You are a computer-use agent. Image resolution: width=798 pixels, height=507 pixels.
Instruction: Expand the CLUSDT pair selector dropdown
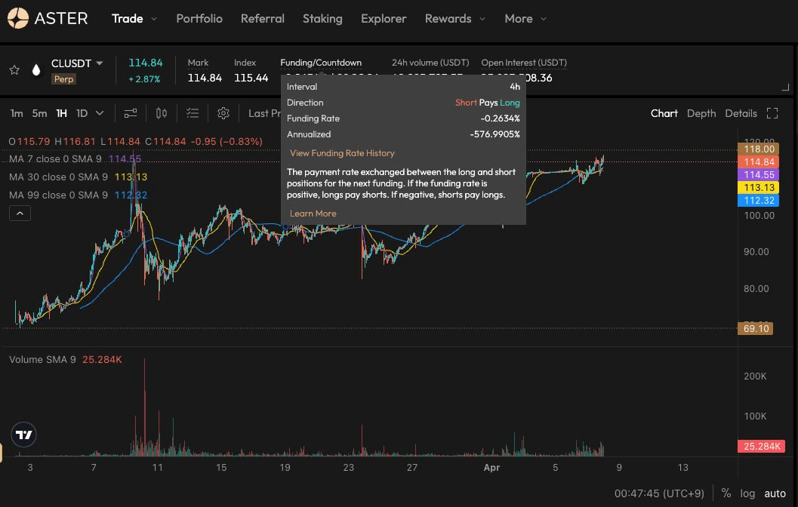coord(100,64)
